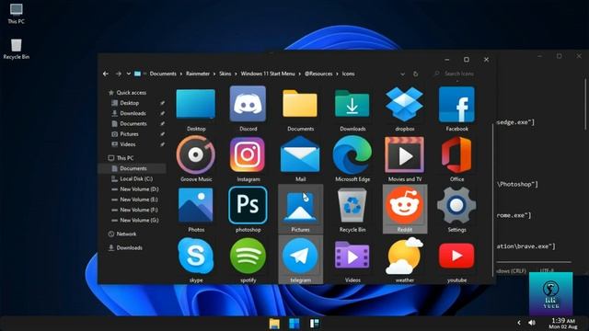Select the Movies and TV icon file
This screenshot has height=331, width=589.
[405, 159]
